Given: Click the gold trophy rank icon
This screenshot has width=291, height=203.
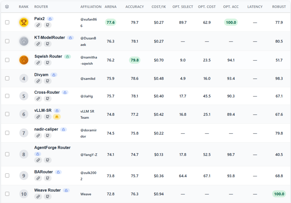Looking at the screenshot, I should pyautogui.click(x=24, y=22).
